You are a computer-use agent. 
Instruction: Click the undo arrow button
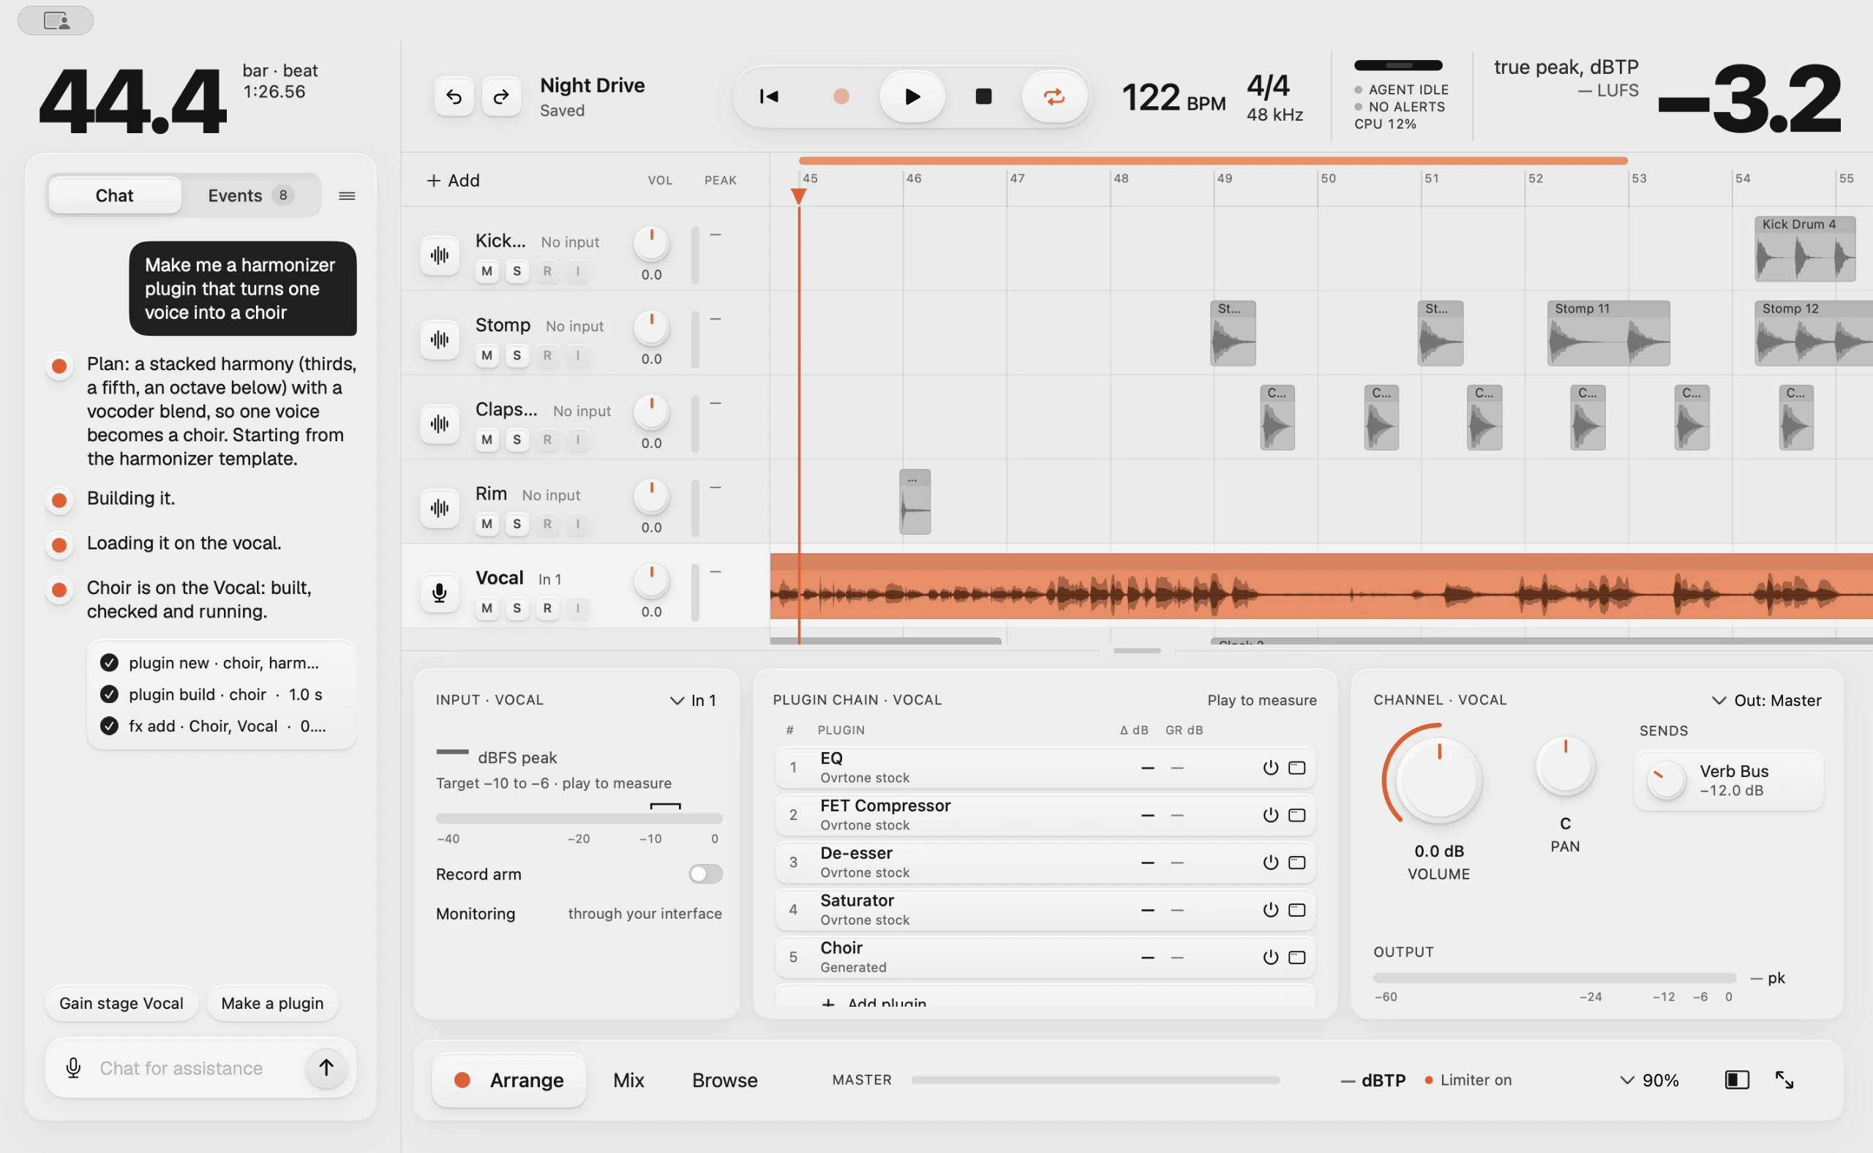coord(454,97)
